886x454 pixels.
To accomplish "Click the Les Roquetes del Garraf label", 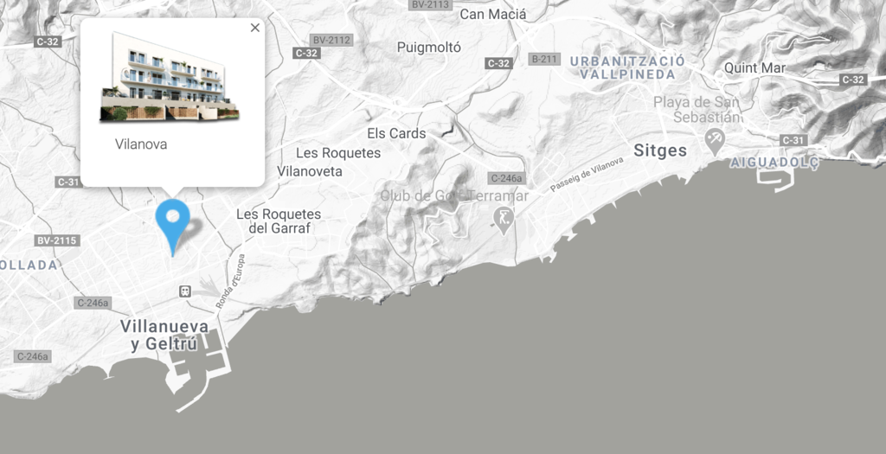I will tap(279, 221).
